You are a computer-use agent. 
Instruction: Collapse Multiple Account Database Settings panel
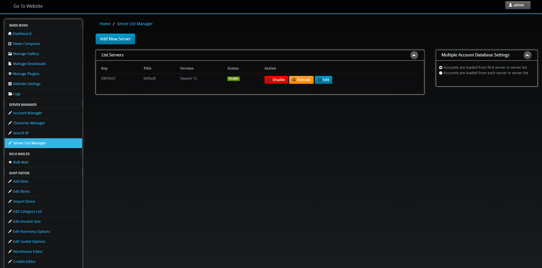click(x=527, y=55)
